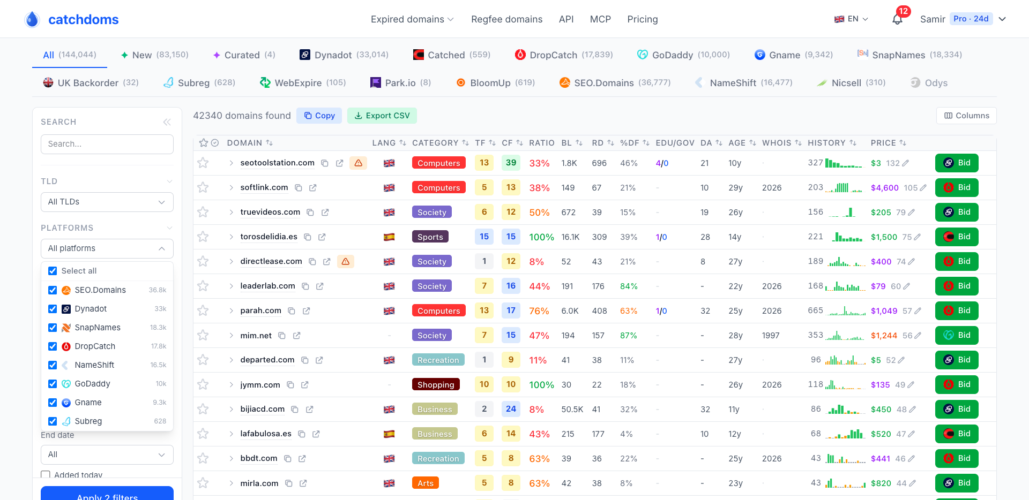Copy the departed.com domain name
This screenshot has width=1029, height=500.
304,360
